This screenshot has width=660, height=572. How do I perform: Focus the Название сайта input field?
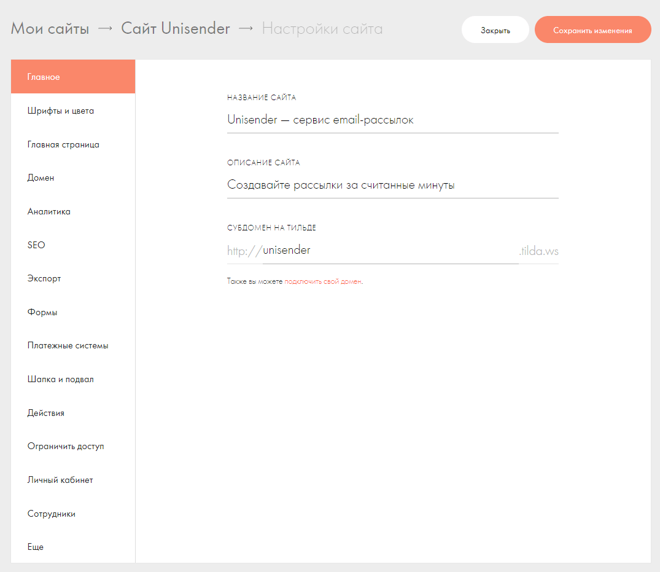[393, 120]
